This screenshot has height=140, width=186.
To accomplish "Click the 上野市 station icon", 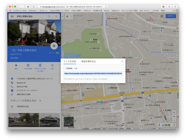I will [x=102, y=102].
